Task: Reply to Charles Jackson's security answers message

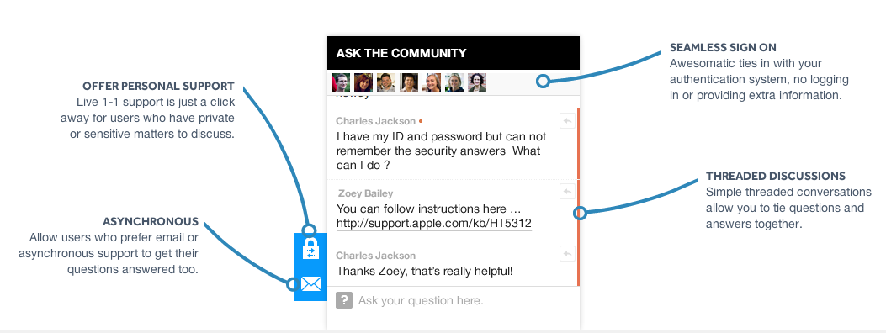Action: pyautogui.click(x=567, y=120)
